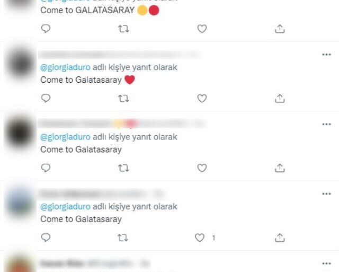Open blurred blue avatar of tweet with 1 like

tap(20, 204)
